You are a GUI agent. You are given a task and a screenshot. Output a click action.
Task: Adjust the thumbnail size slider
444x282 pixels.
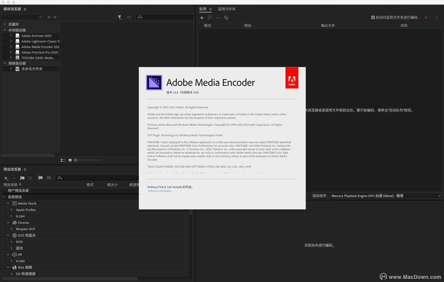[x=76, y=160]
